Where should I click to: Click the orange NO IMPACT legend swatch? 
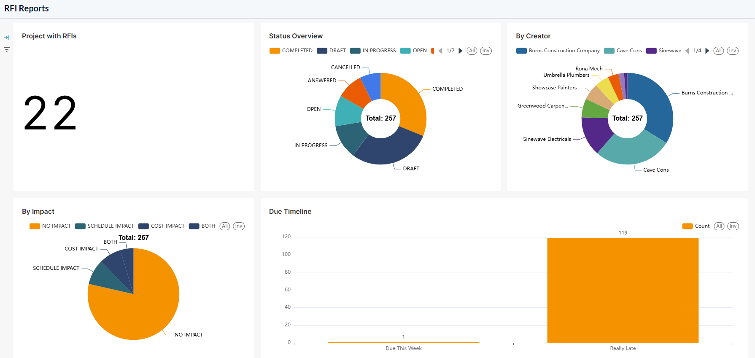point(35,226)
